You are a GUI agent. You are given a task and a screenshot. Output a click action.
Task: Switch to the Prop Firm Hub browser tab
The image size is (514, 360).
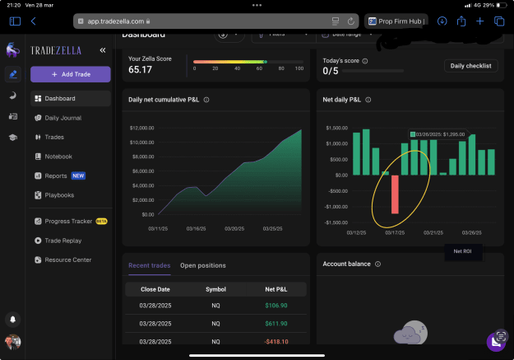point(396,21)
